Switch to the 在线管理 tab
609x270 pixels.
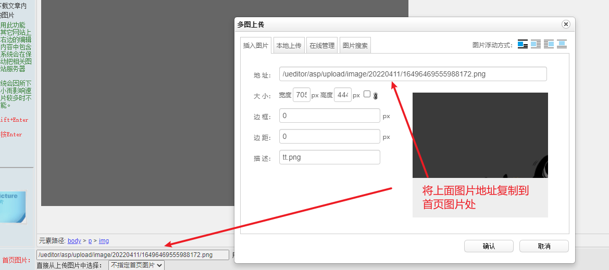(322, 46)
